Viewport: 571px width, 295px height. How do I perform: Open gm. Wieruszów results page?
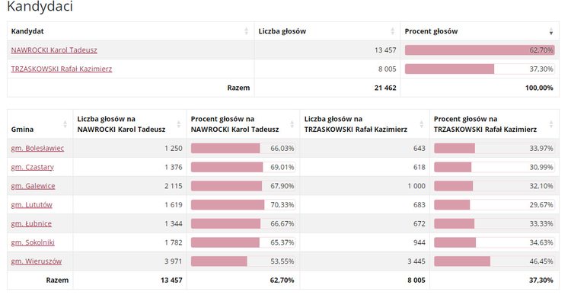tap(37, 261)
